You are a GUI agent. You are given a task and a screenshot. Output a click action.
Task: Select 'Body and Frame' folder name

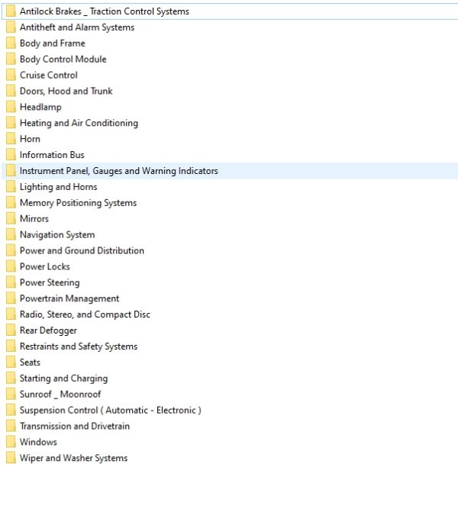coord(53,44)
